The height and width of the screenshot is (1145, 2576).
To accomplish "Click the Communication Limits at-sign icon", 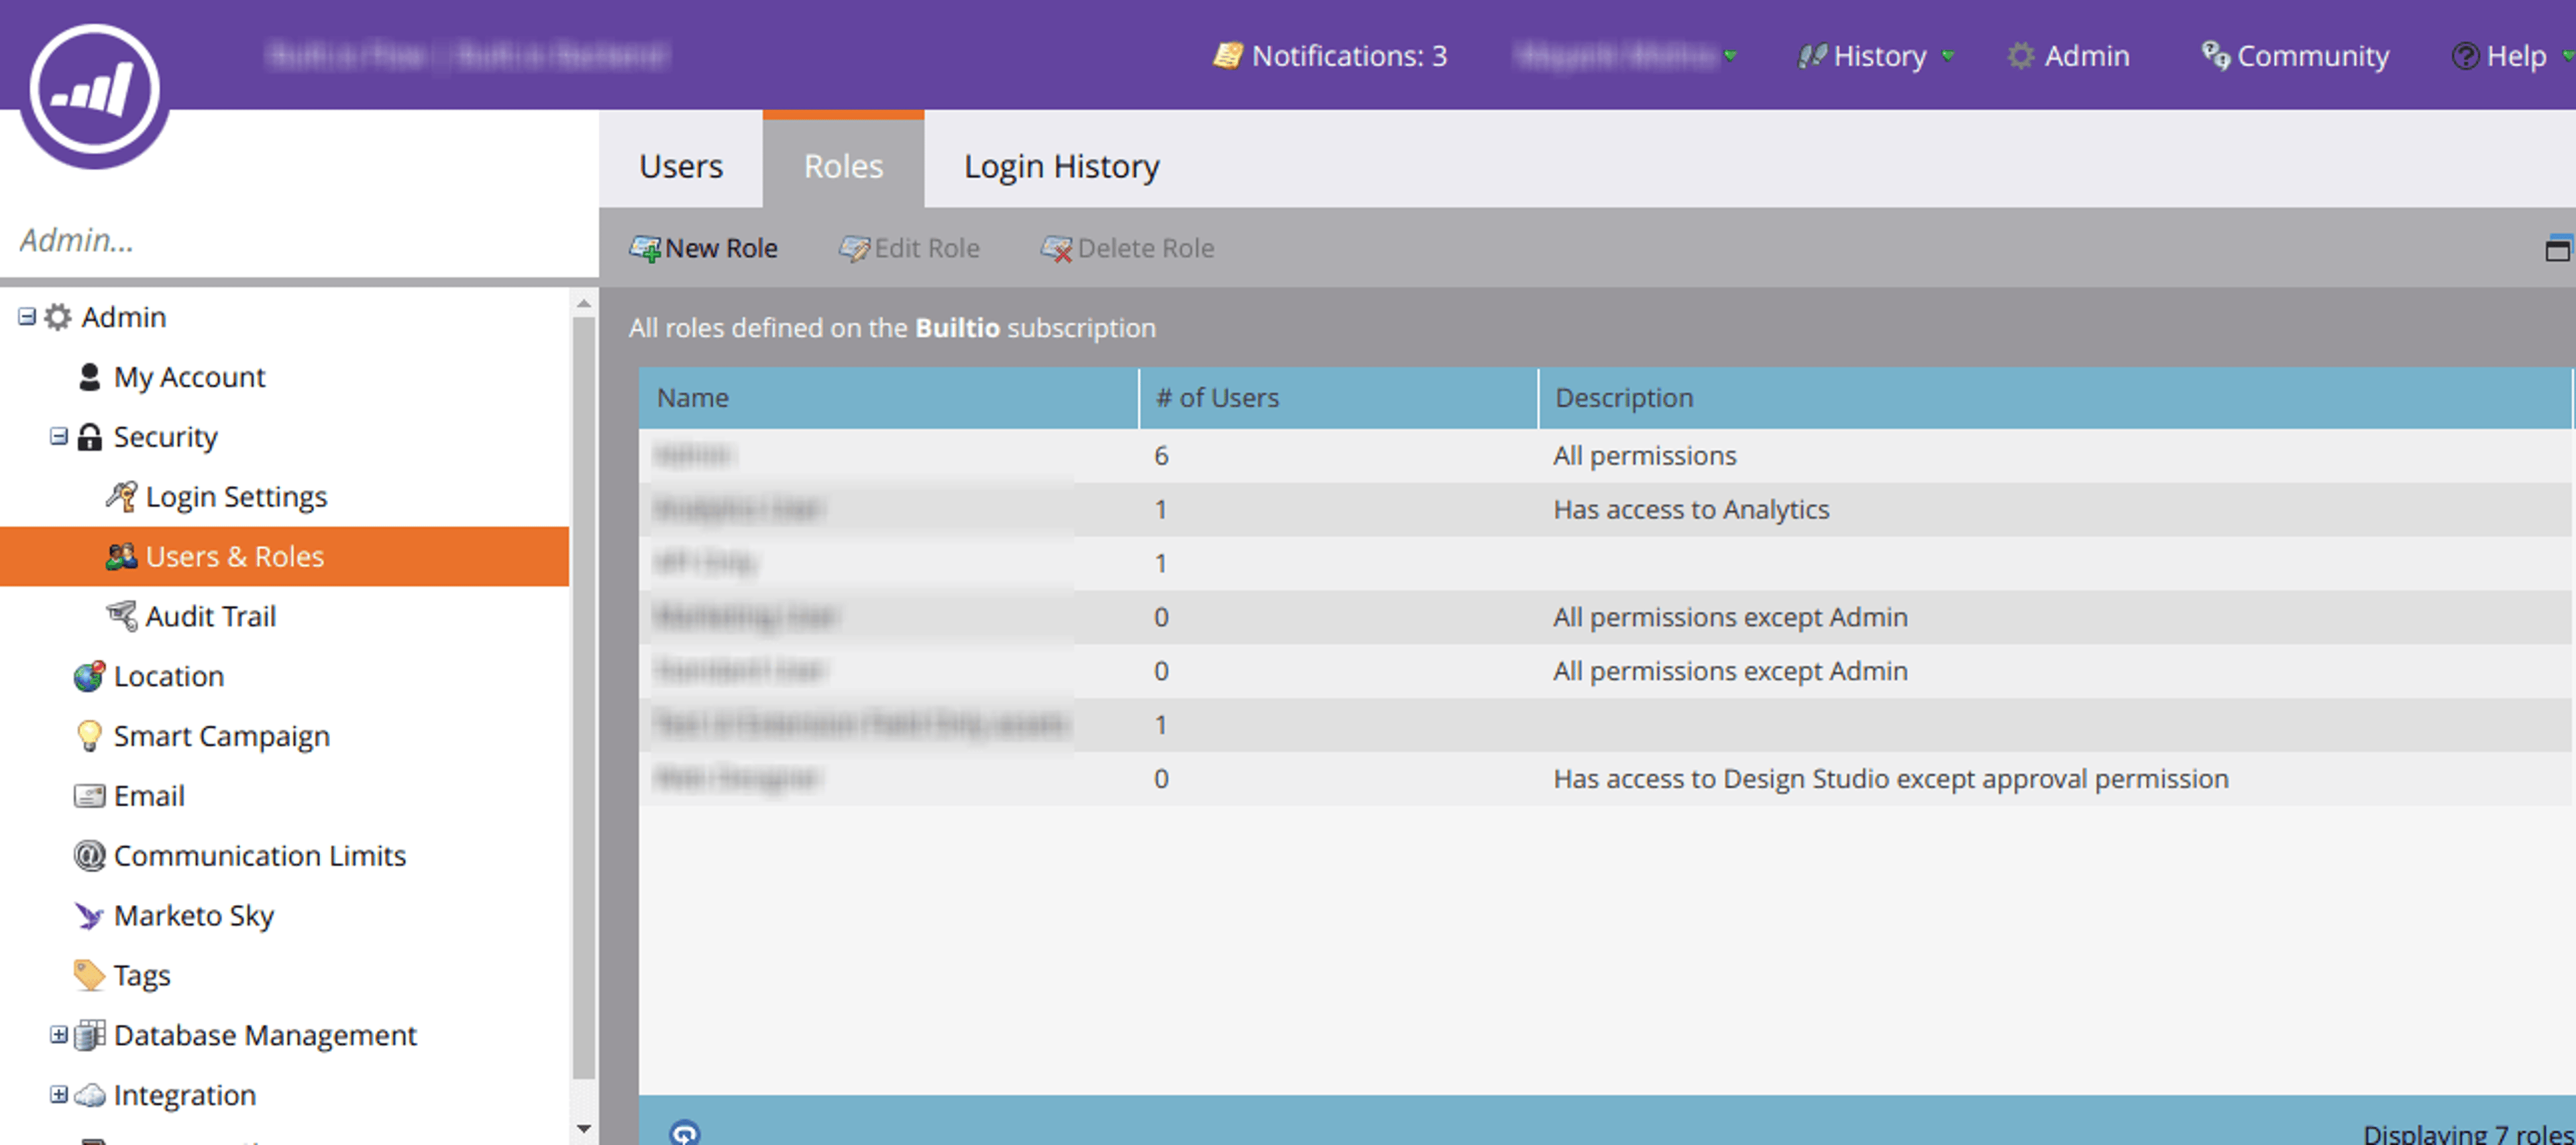I will coord(89,856).
